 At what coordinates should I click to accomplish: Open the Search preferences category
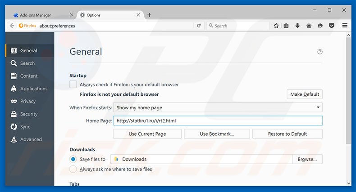(29, 63)
